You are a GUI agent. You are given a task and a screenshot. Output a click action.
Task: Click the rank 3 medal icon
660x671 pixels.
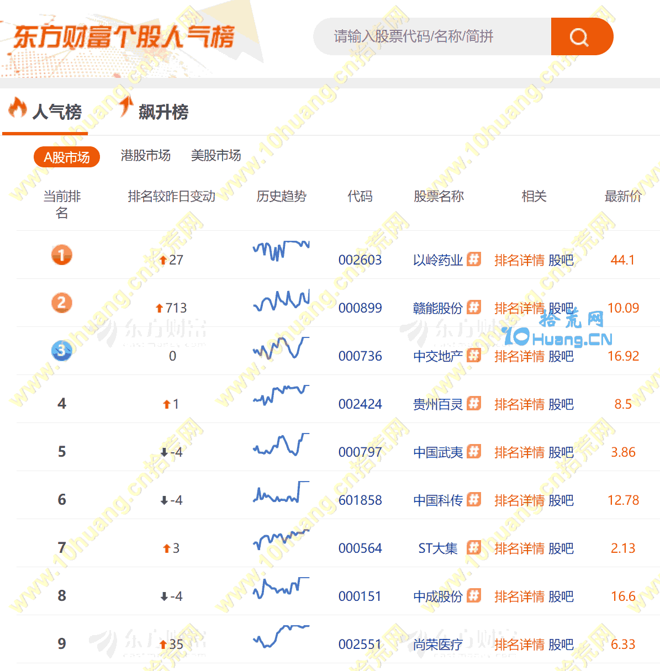[62, 351]
